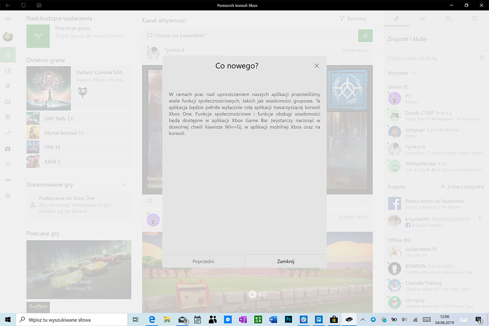Viewport: 489px width, 326px height.
Task: Switch to Activity alerts tab icon
Action: 474,19
